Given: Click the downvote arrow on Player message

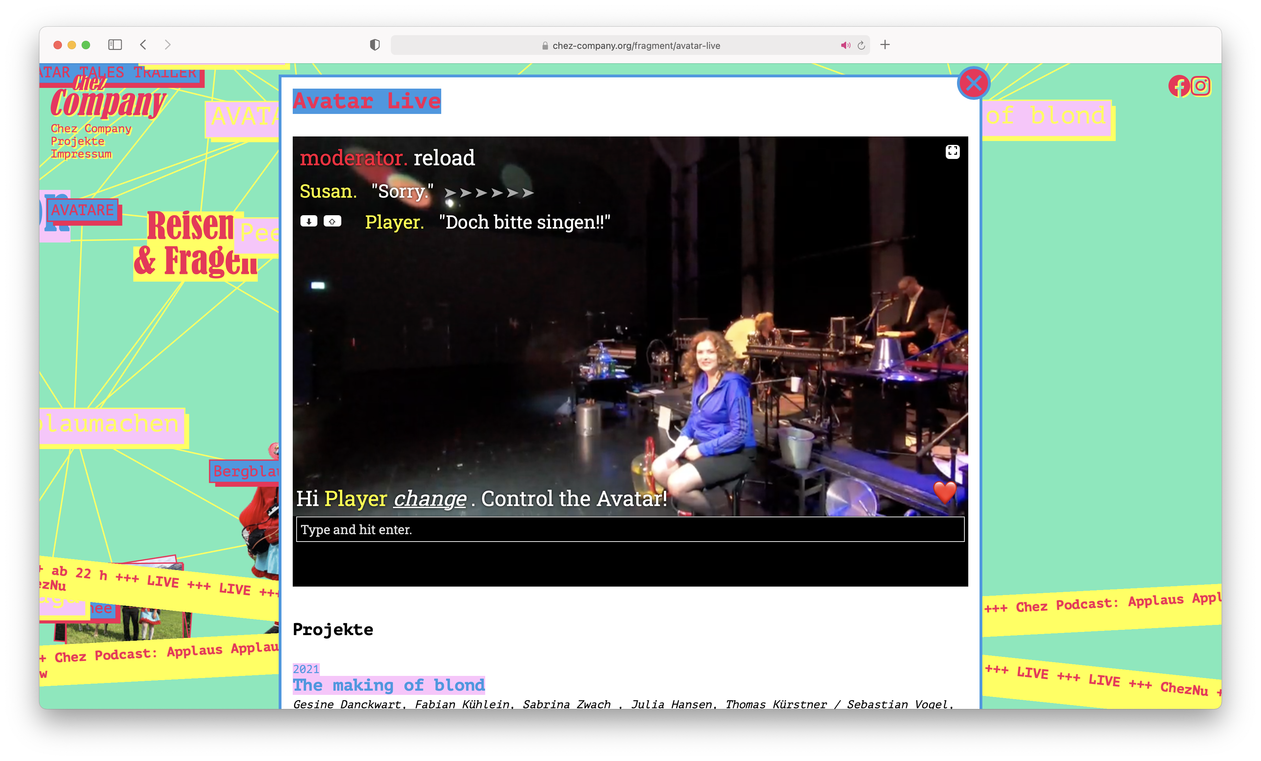Looking at the screenshot, I should point(309,221).
